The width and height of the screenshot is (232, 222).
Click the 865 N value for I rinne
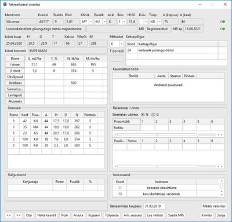point(74,64)
